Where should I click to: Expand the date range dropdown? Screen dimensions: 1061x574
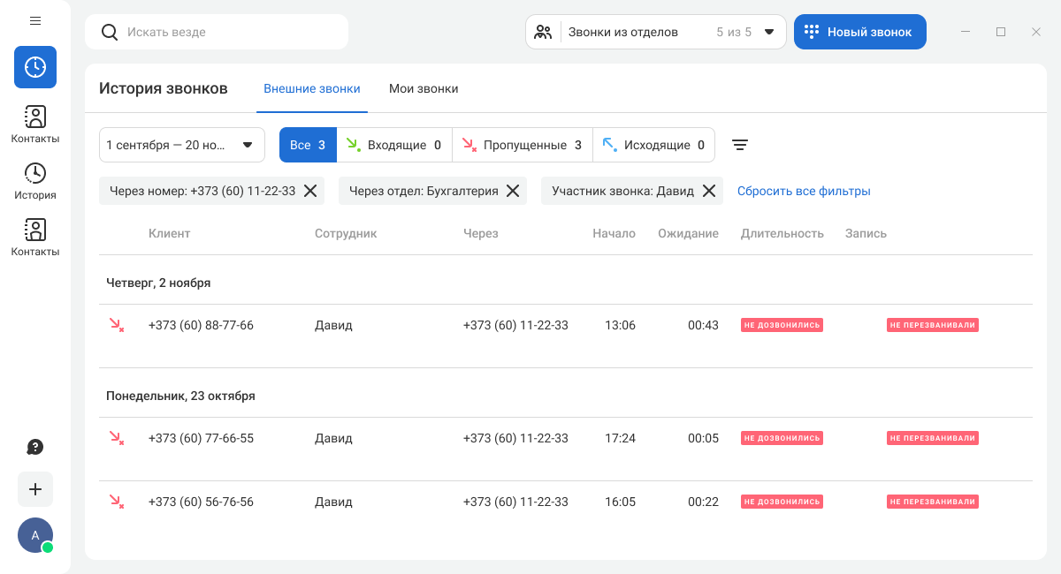[x=182, y=145]
